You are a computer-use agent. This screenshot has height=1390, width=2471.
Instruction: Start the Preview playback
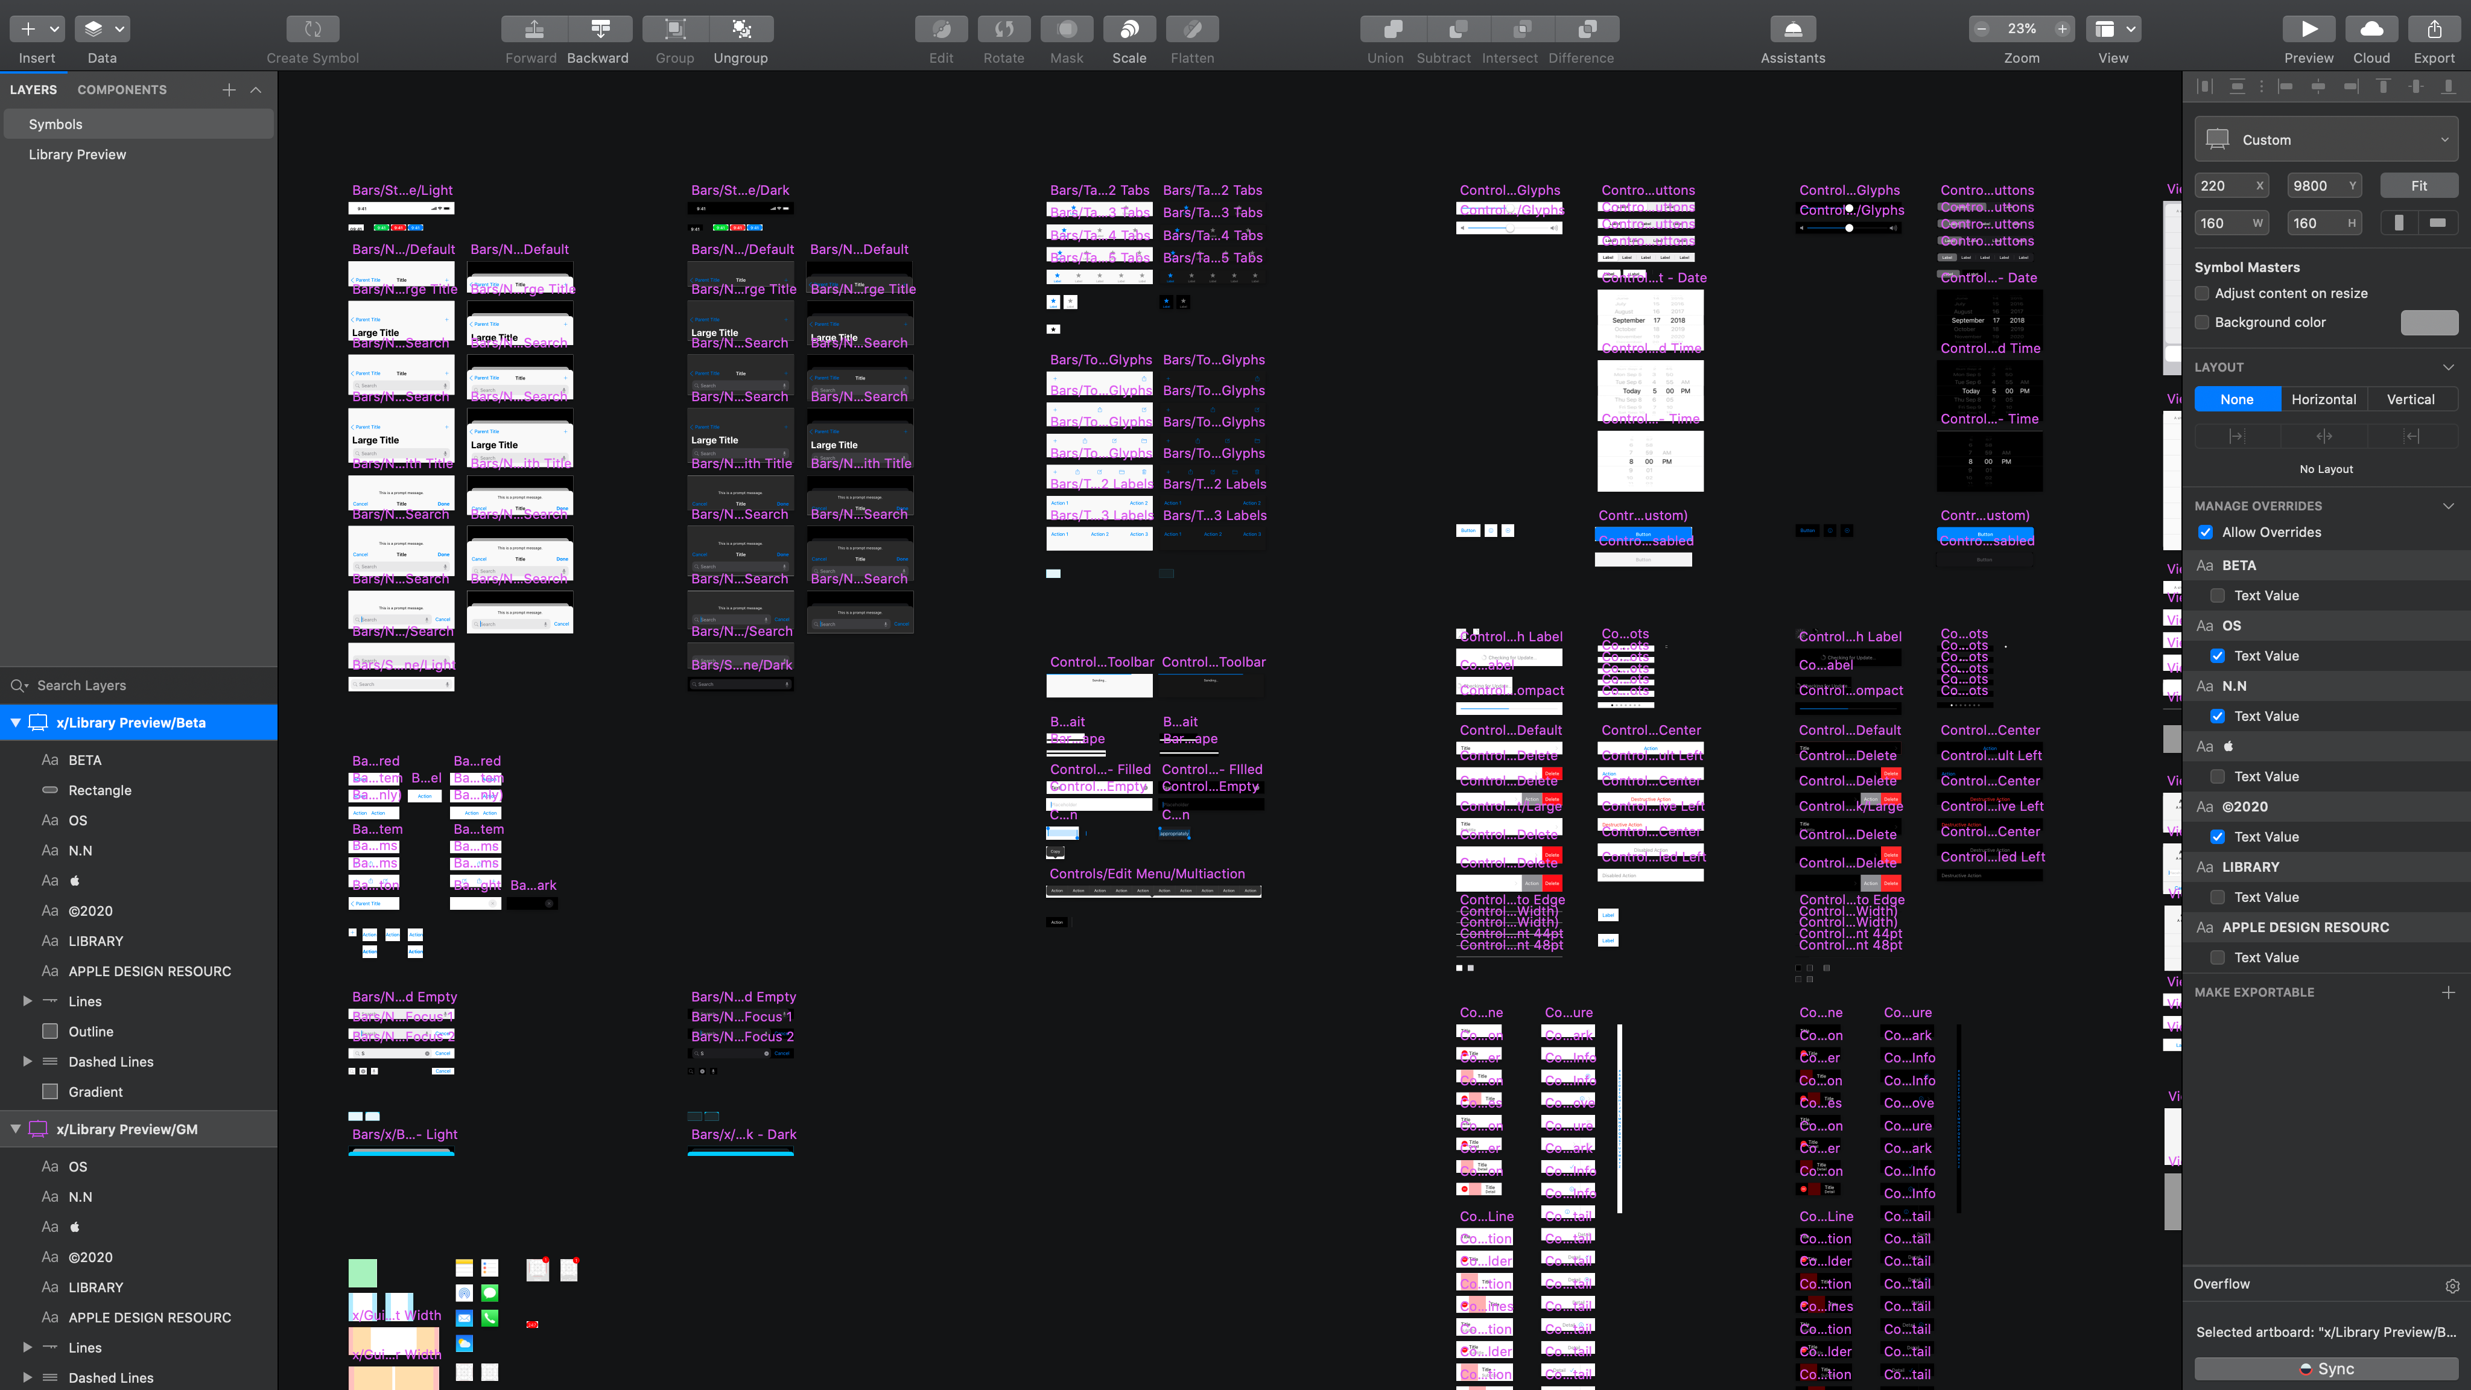pos(2309,29)
